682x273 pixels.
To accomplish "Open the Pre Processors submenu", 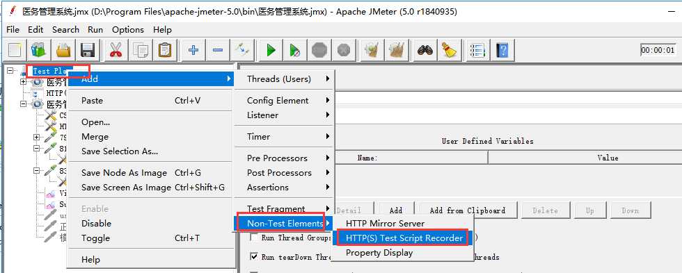I will pos(284,158).
